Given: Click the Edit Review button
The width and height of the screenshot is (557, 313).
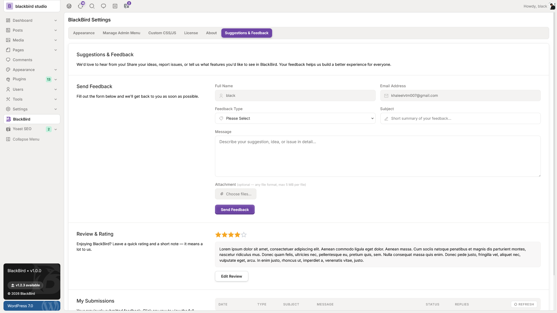Looking at the screenshot, I should pos(232,276).
